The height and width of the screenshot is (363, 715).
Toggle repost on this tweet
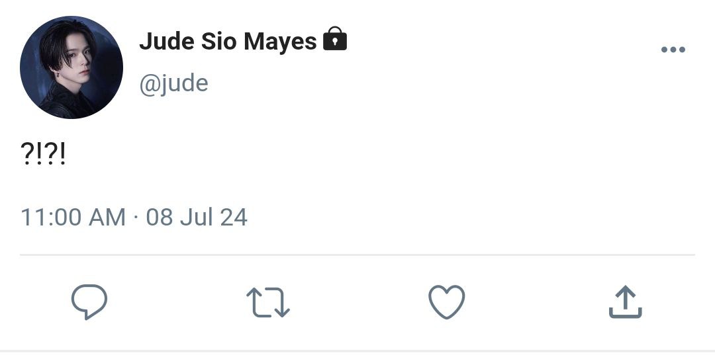click(268, 302)
